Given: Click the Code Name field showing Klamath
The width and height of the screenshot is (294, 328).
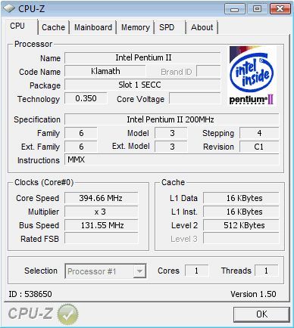Looking at the screenshot, I should point(105,71).
